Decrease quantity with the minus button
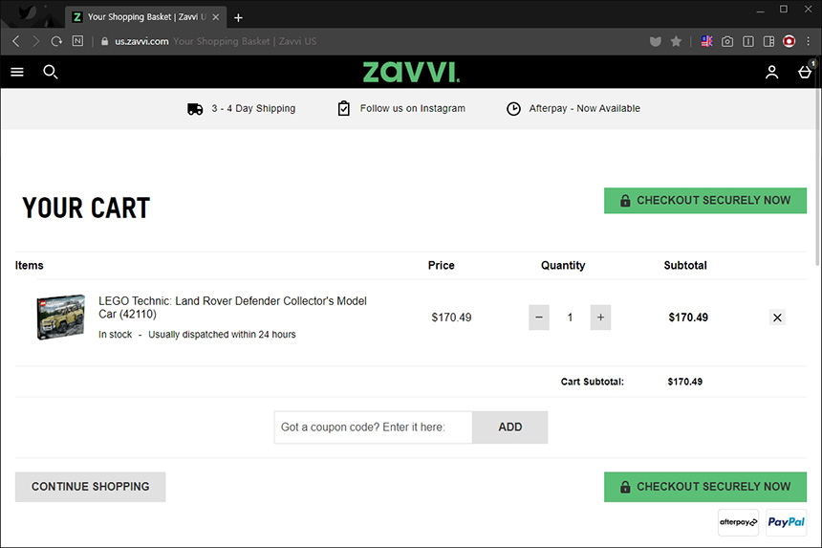The image size is (822, 548). pos(538,318)
